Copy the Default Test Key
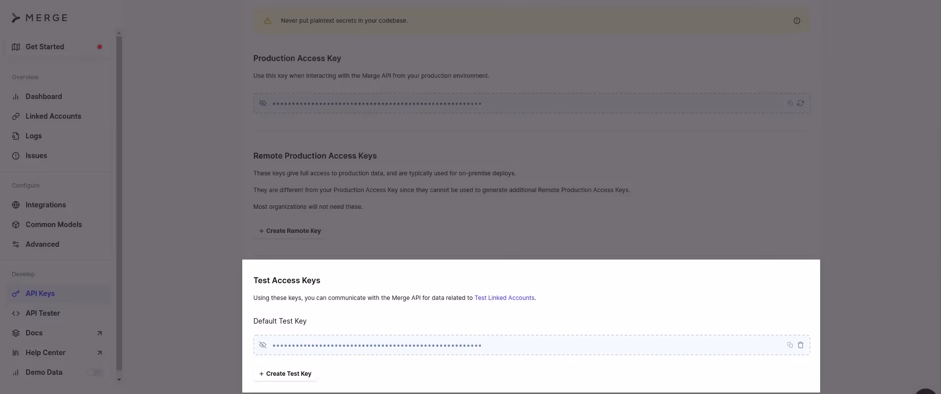This screenshot has width=941, height=394. coord(790,345)
